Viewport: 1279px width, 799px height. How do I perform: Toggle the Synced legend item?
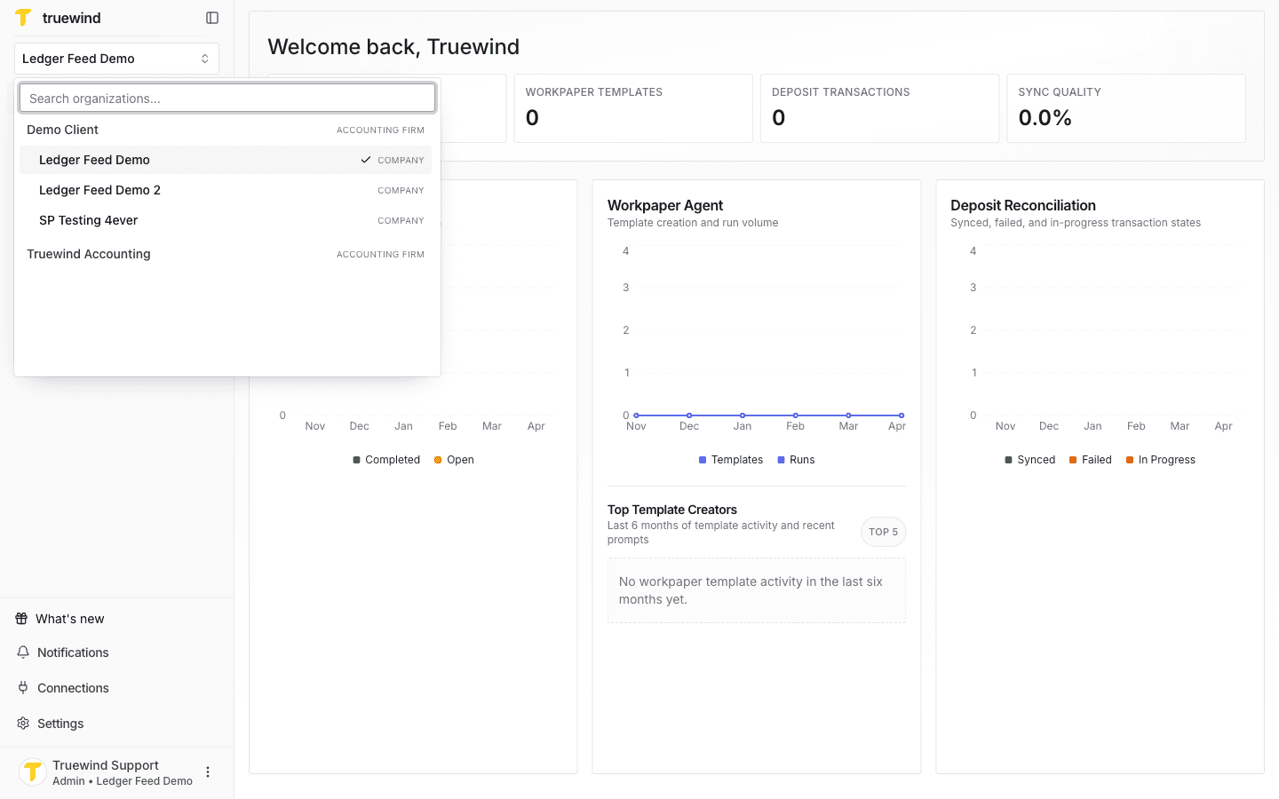(x=1030, y=460)
